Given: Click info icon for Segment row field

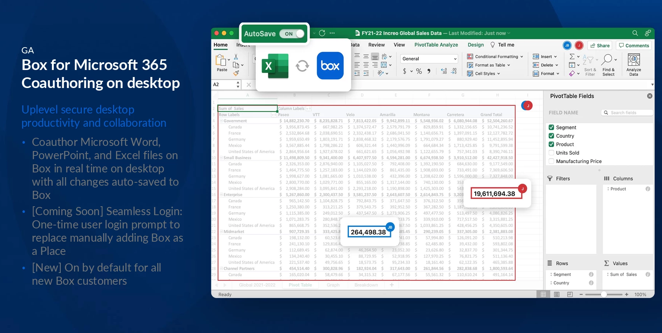Looking at the screenshot, I should click(x=591, y=274).
